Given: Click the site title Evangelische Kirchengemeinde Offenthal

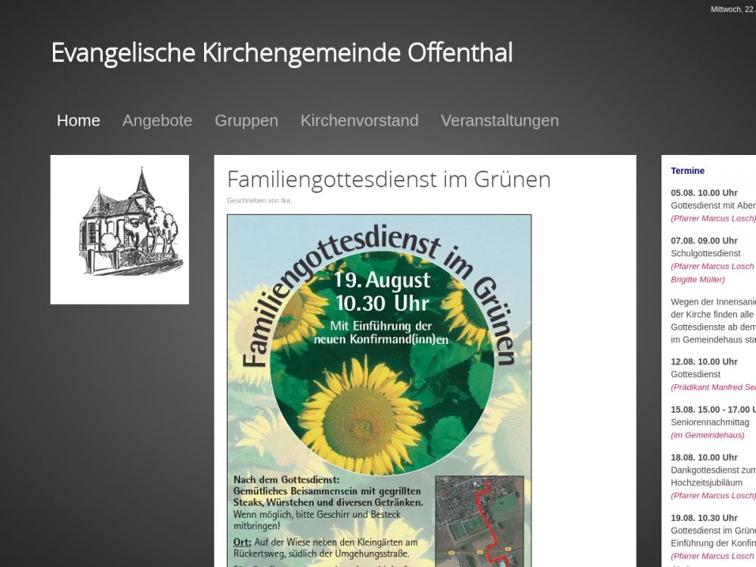Looking at the screenshot, I should [x=281, y=53].
